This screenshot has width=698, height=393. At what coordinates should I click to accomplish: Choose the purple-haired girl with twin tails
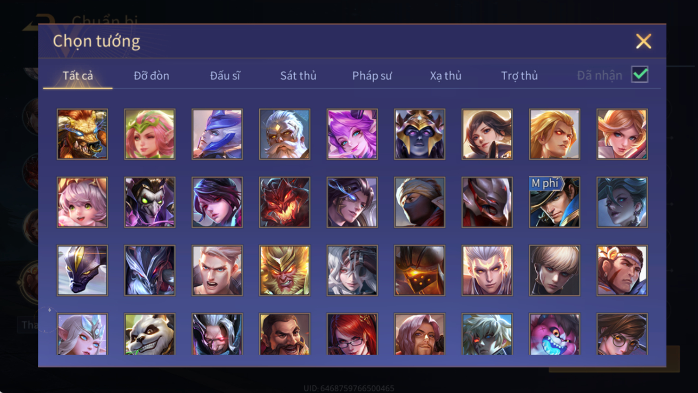352,134
